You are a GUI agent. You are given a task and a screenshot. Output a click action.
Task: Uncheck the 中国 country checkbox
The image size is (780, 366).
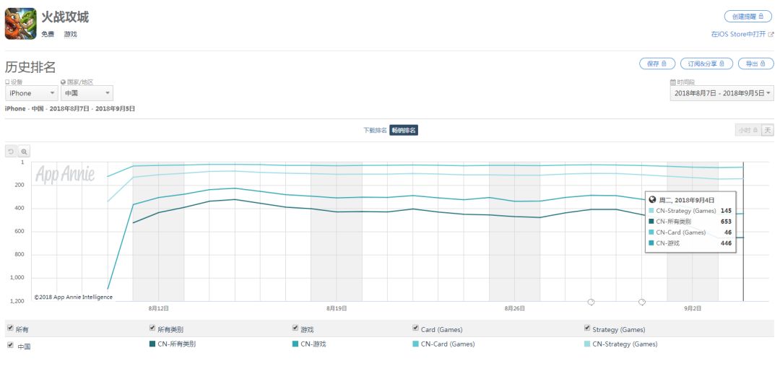(x=10, y=346)
